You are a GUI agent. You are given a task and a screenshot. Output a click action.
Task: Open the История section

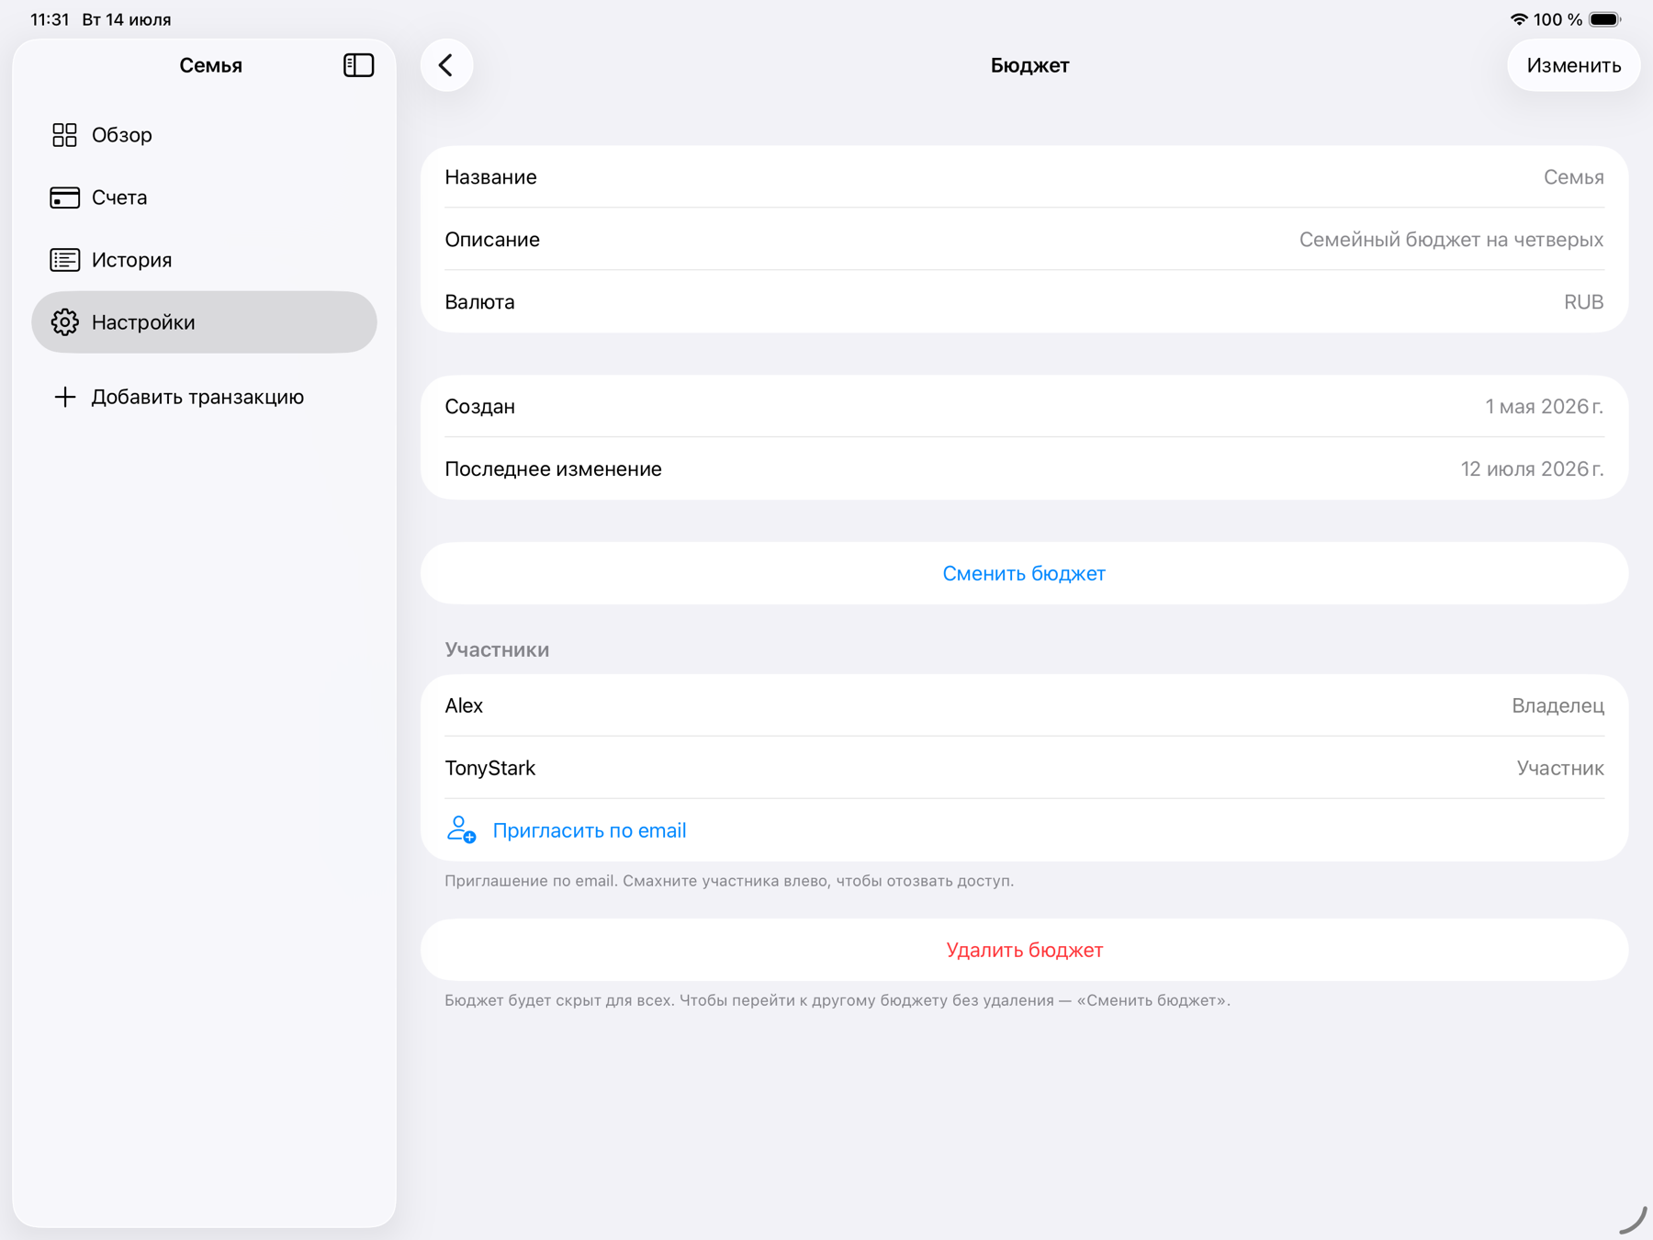pos(204,260)
